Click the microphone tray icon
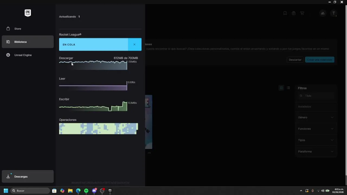Image resolution: width=347 pixels, height=195 pixels. pos(313,191)
